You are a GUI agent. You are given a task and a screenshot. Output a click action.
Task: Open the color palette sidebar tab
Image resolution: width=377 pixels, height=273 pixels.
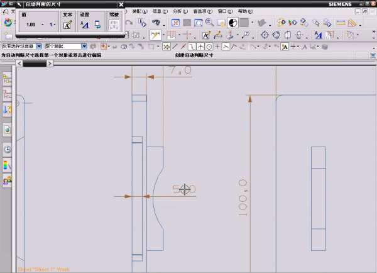(7, 165)
